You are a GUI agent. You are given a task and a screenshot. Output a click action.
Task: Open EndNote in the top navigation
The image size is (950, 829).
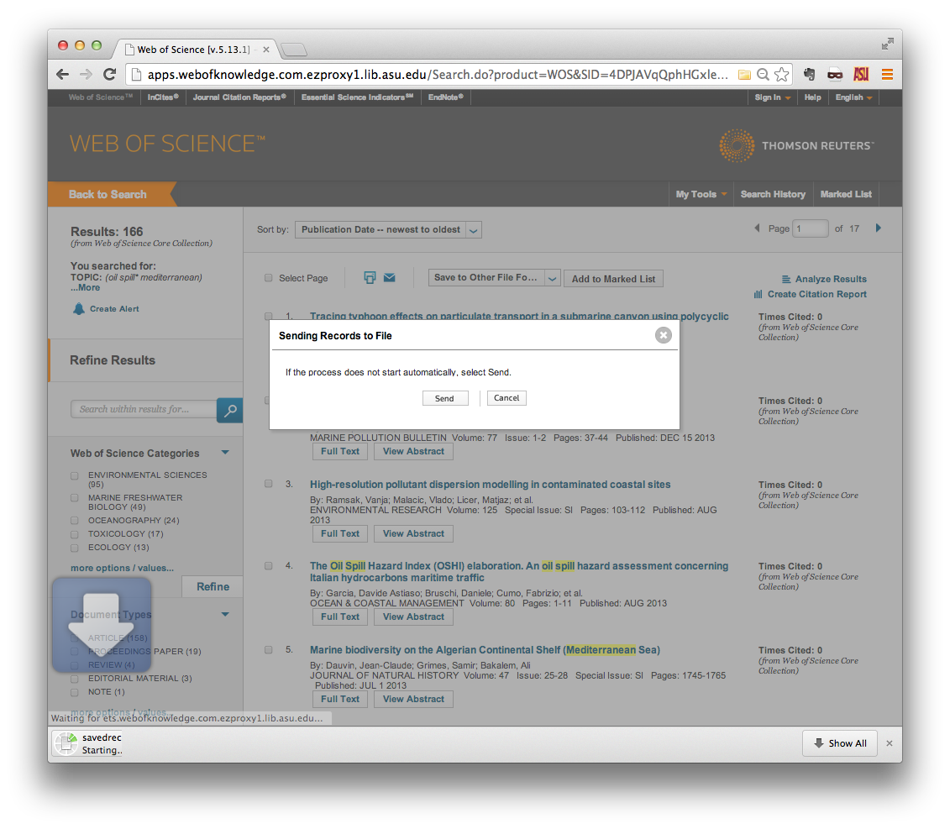[x=445, y=97]
